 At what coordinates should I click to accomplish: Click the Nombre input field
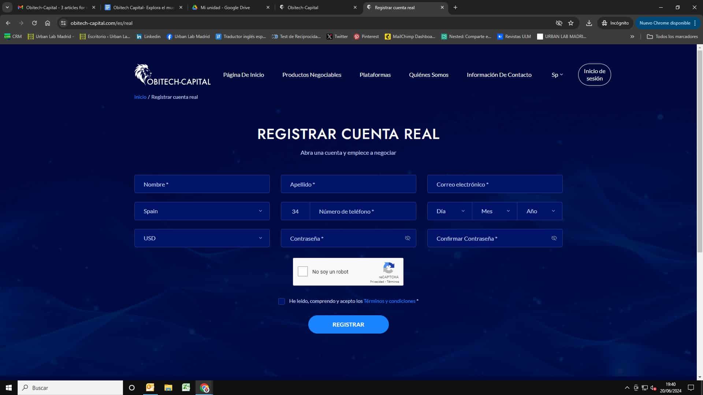202,184
